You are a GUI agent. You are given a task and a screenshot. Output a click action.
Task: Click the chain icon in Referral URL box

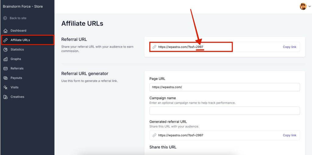pos(154,47)
